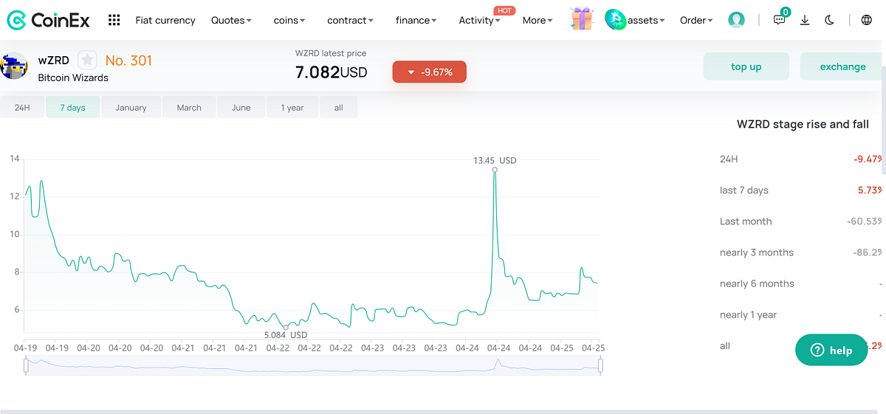
Task: Click the red -9.67% change badge
Action: tap(429, 72)
